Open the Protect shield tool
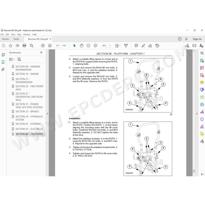The width and height of the screenshot is (205, 205). tap(202, 119)
